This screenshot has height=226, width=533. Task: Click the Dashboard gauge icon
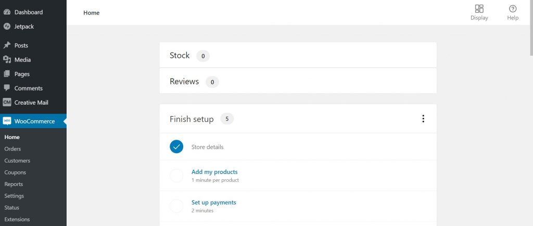7,12
